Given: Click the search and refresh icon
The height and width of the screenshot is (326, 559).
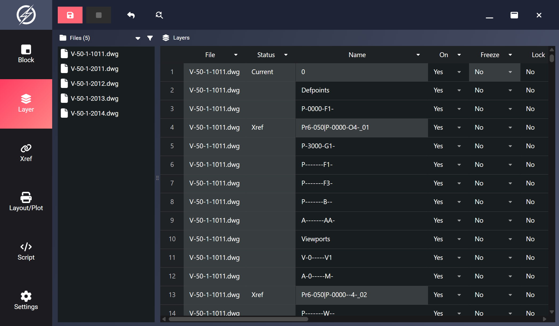Looking at the screenshot, I should coord(159,15).
